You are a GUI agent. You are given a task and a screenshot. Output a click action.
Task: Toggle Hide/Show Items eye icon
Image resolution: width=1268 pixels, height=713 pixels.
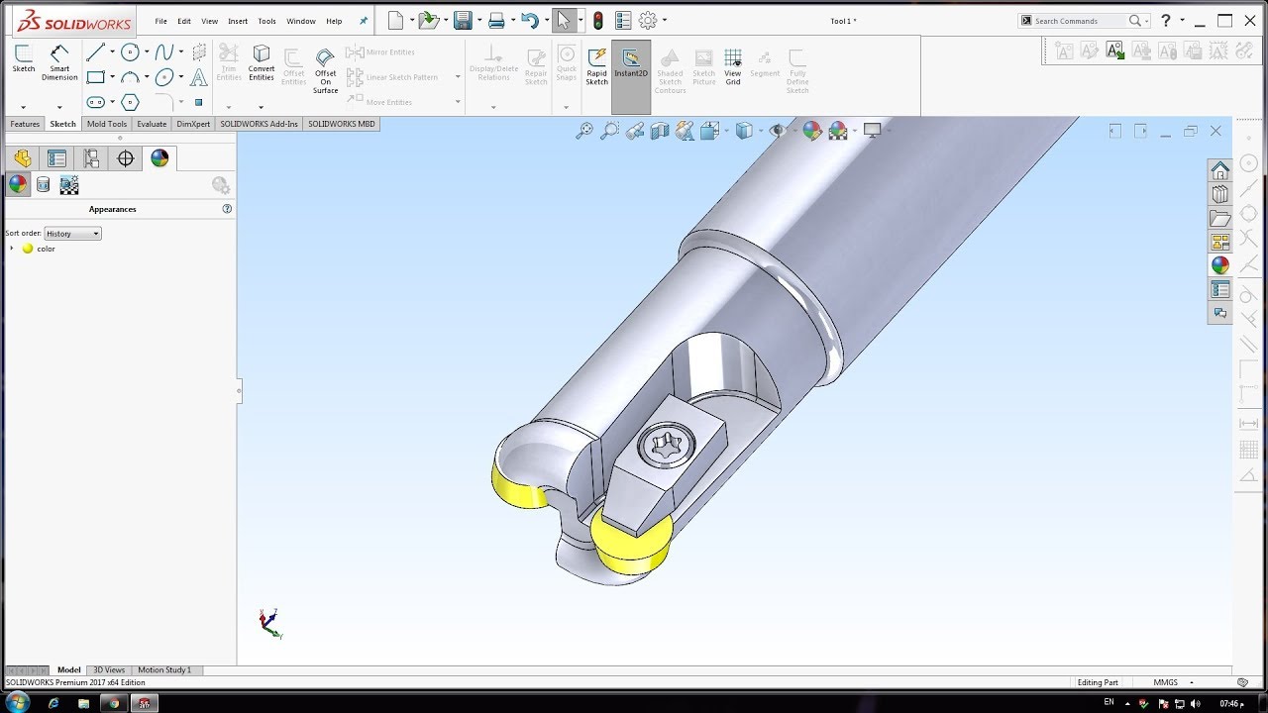pyautogui.click(x=778, y=131)
